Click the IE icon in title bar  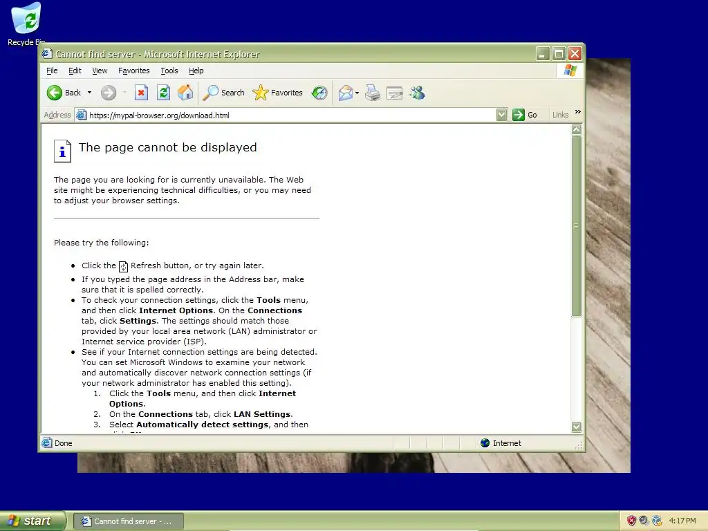pos(47,54)
